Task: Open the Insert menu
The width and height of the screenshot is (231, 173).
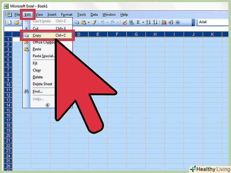Action: coord(52,15)
